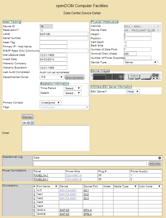Click the round icon in Operational Log header
This screenshot has height=218, width=166.
coord(159,158)
